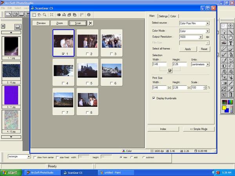Click the album panel scroll-down arrow button
Screen dimensions: 235x176
pos(11,137)
